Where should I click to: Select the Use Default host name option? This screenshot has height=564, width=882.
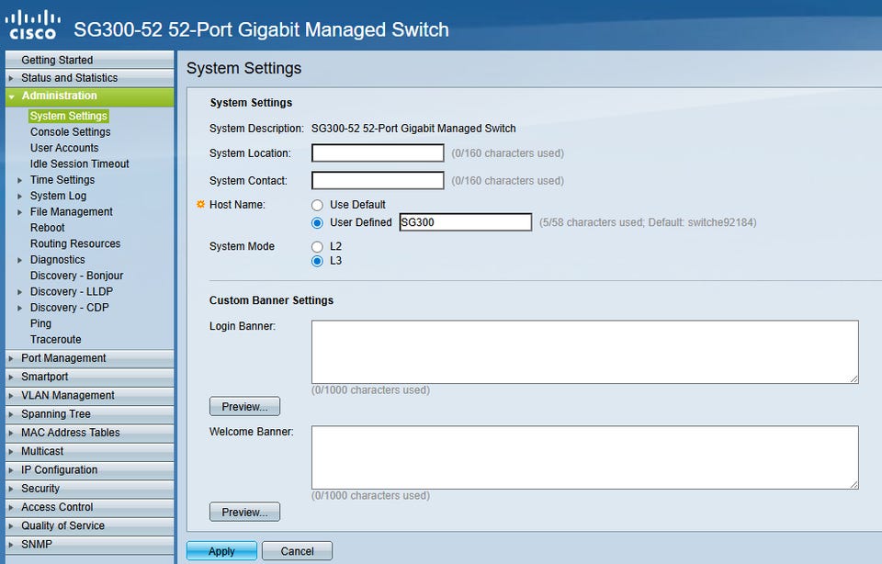(x=317, y=205)
